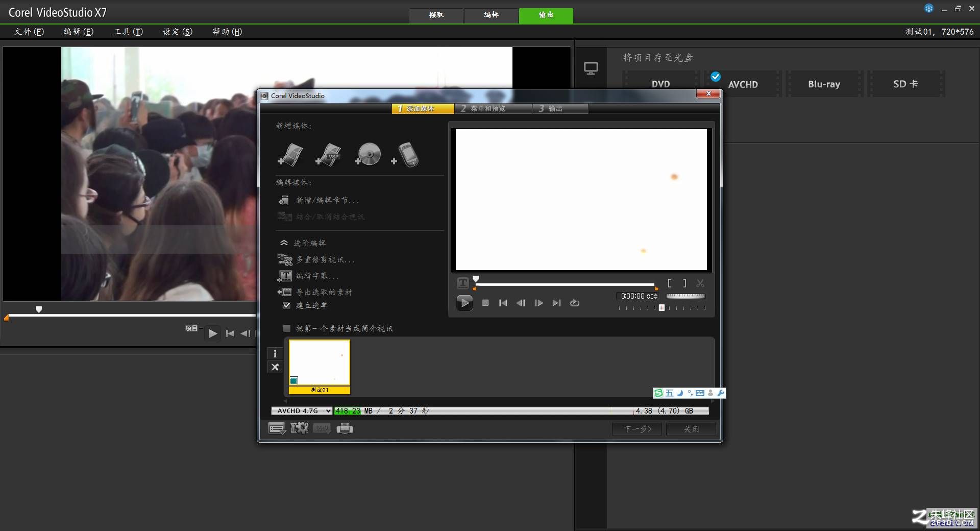This screenshot has height=531, width=980.
Task: Select the SD 卡 option
Action: [x=905, y=84]
